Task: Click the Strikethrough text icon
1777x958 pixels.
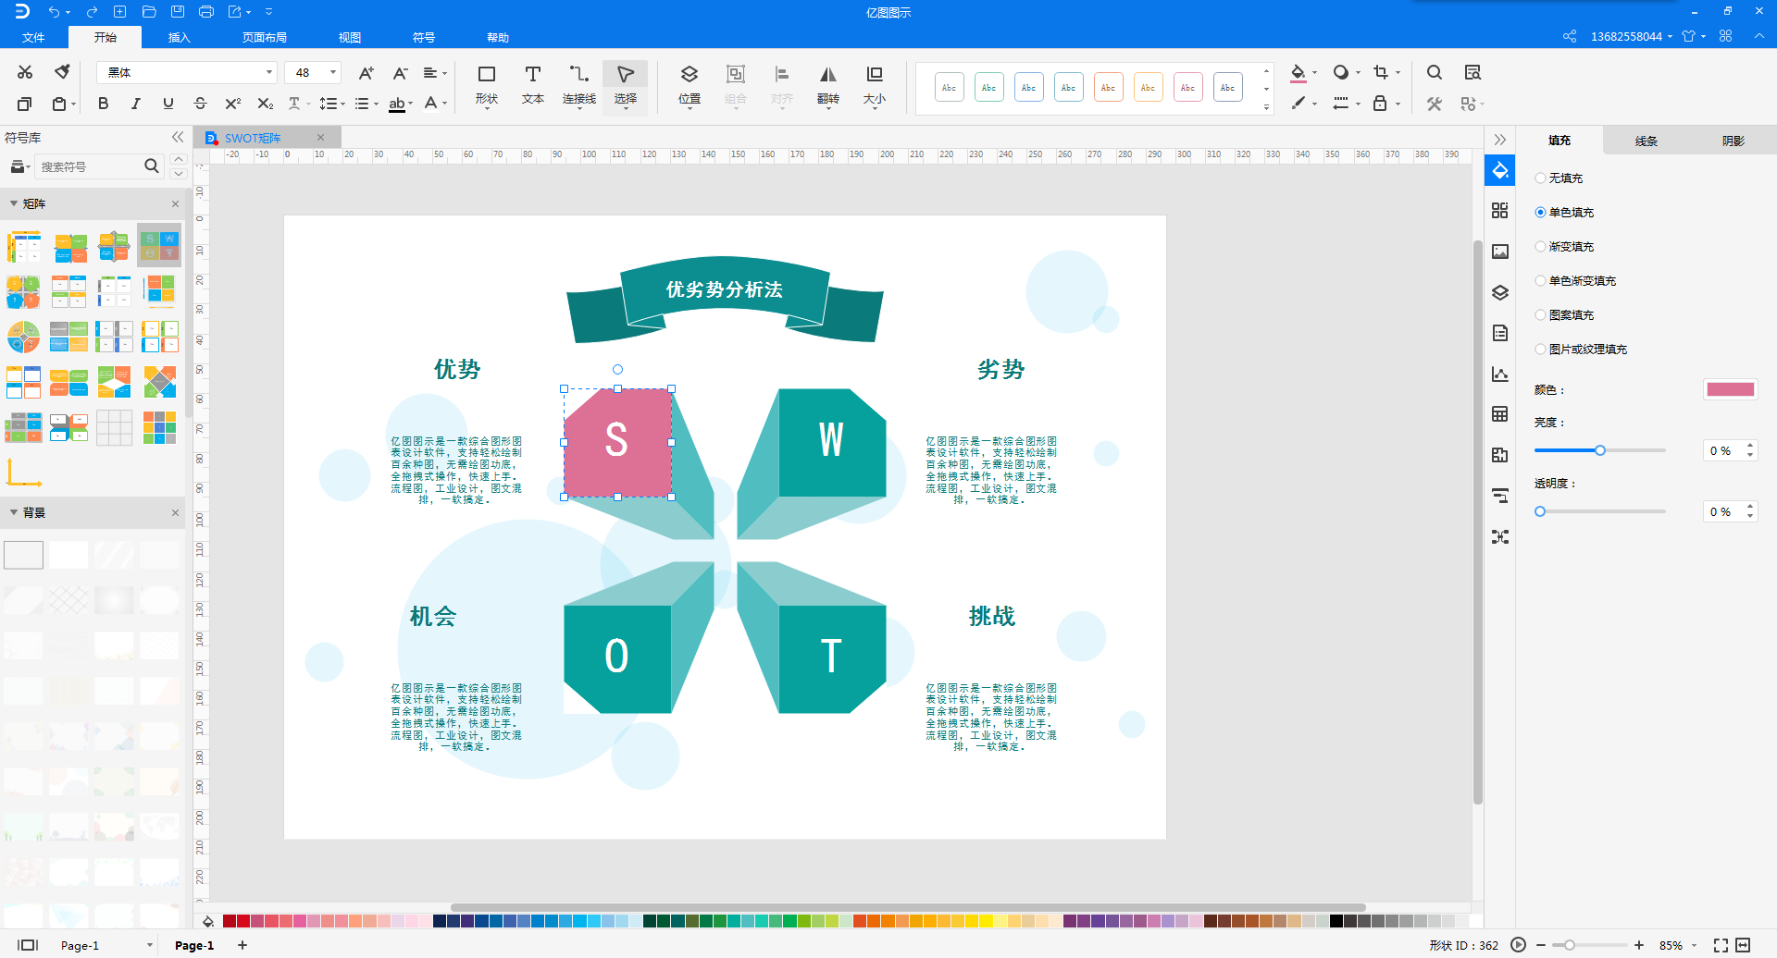Action: pos(200,104)
